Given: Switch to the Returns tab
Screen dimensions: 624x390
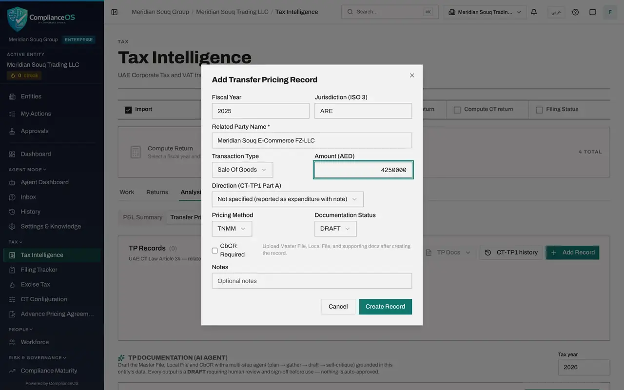Looking at the screenshot, I should (157, 192).
